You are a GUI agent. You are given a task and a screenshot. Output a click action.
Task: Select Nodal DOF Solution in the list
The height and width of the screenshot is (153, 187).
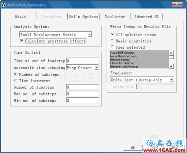[x=122, y=53]
